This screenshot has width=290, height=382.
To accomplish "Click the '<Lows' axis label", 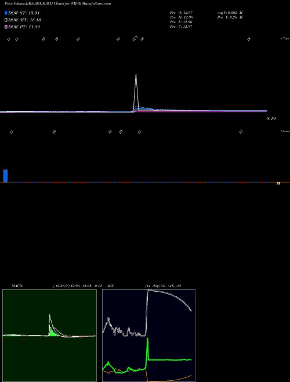I will pyautogui.click(x=285, y=131).
